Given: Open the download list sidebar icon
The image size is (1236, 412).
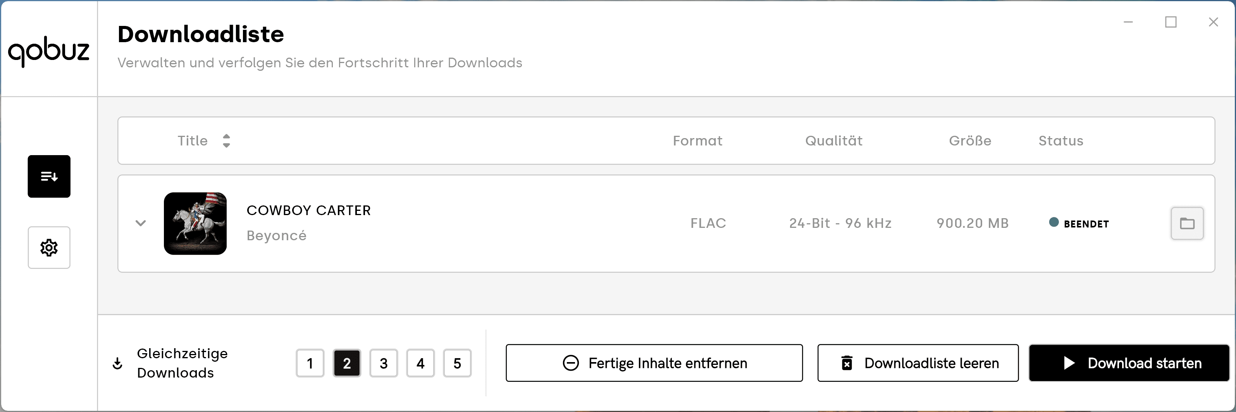Looking at the screenshot, I should click(x=49, y=176).
